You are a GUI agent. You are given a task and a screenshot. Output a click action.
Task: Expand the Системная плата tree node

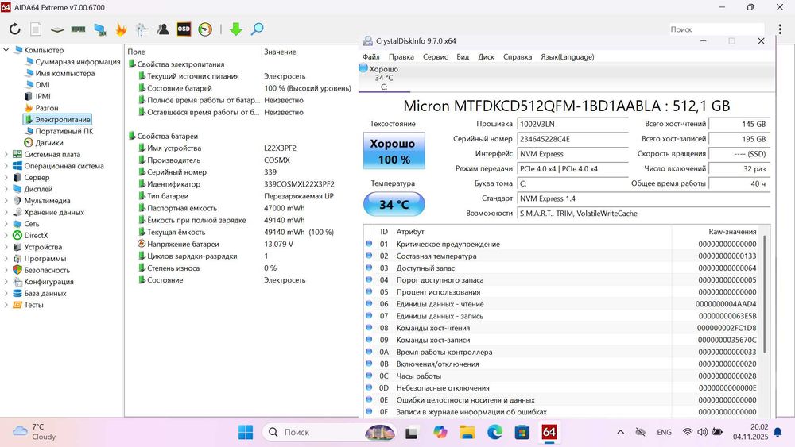tap(6, 154)
